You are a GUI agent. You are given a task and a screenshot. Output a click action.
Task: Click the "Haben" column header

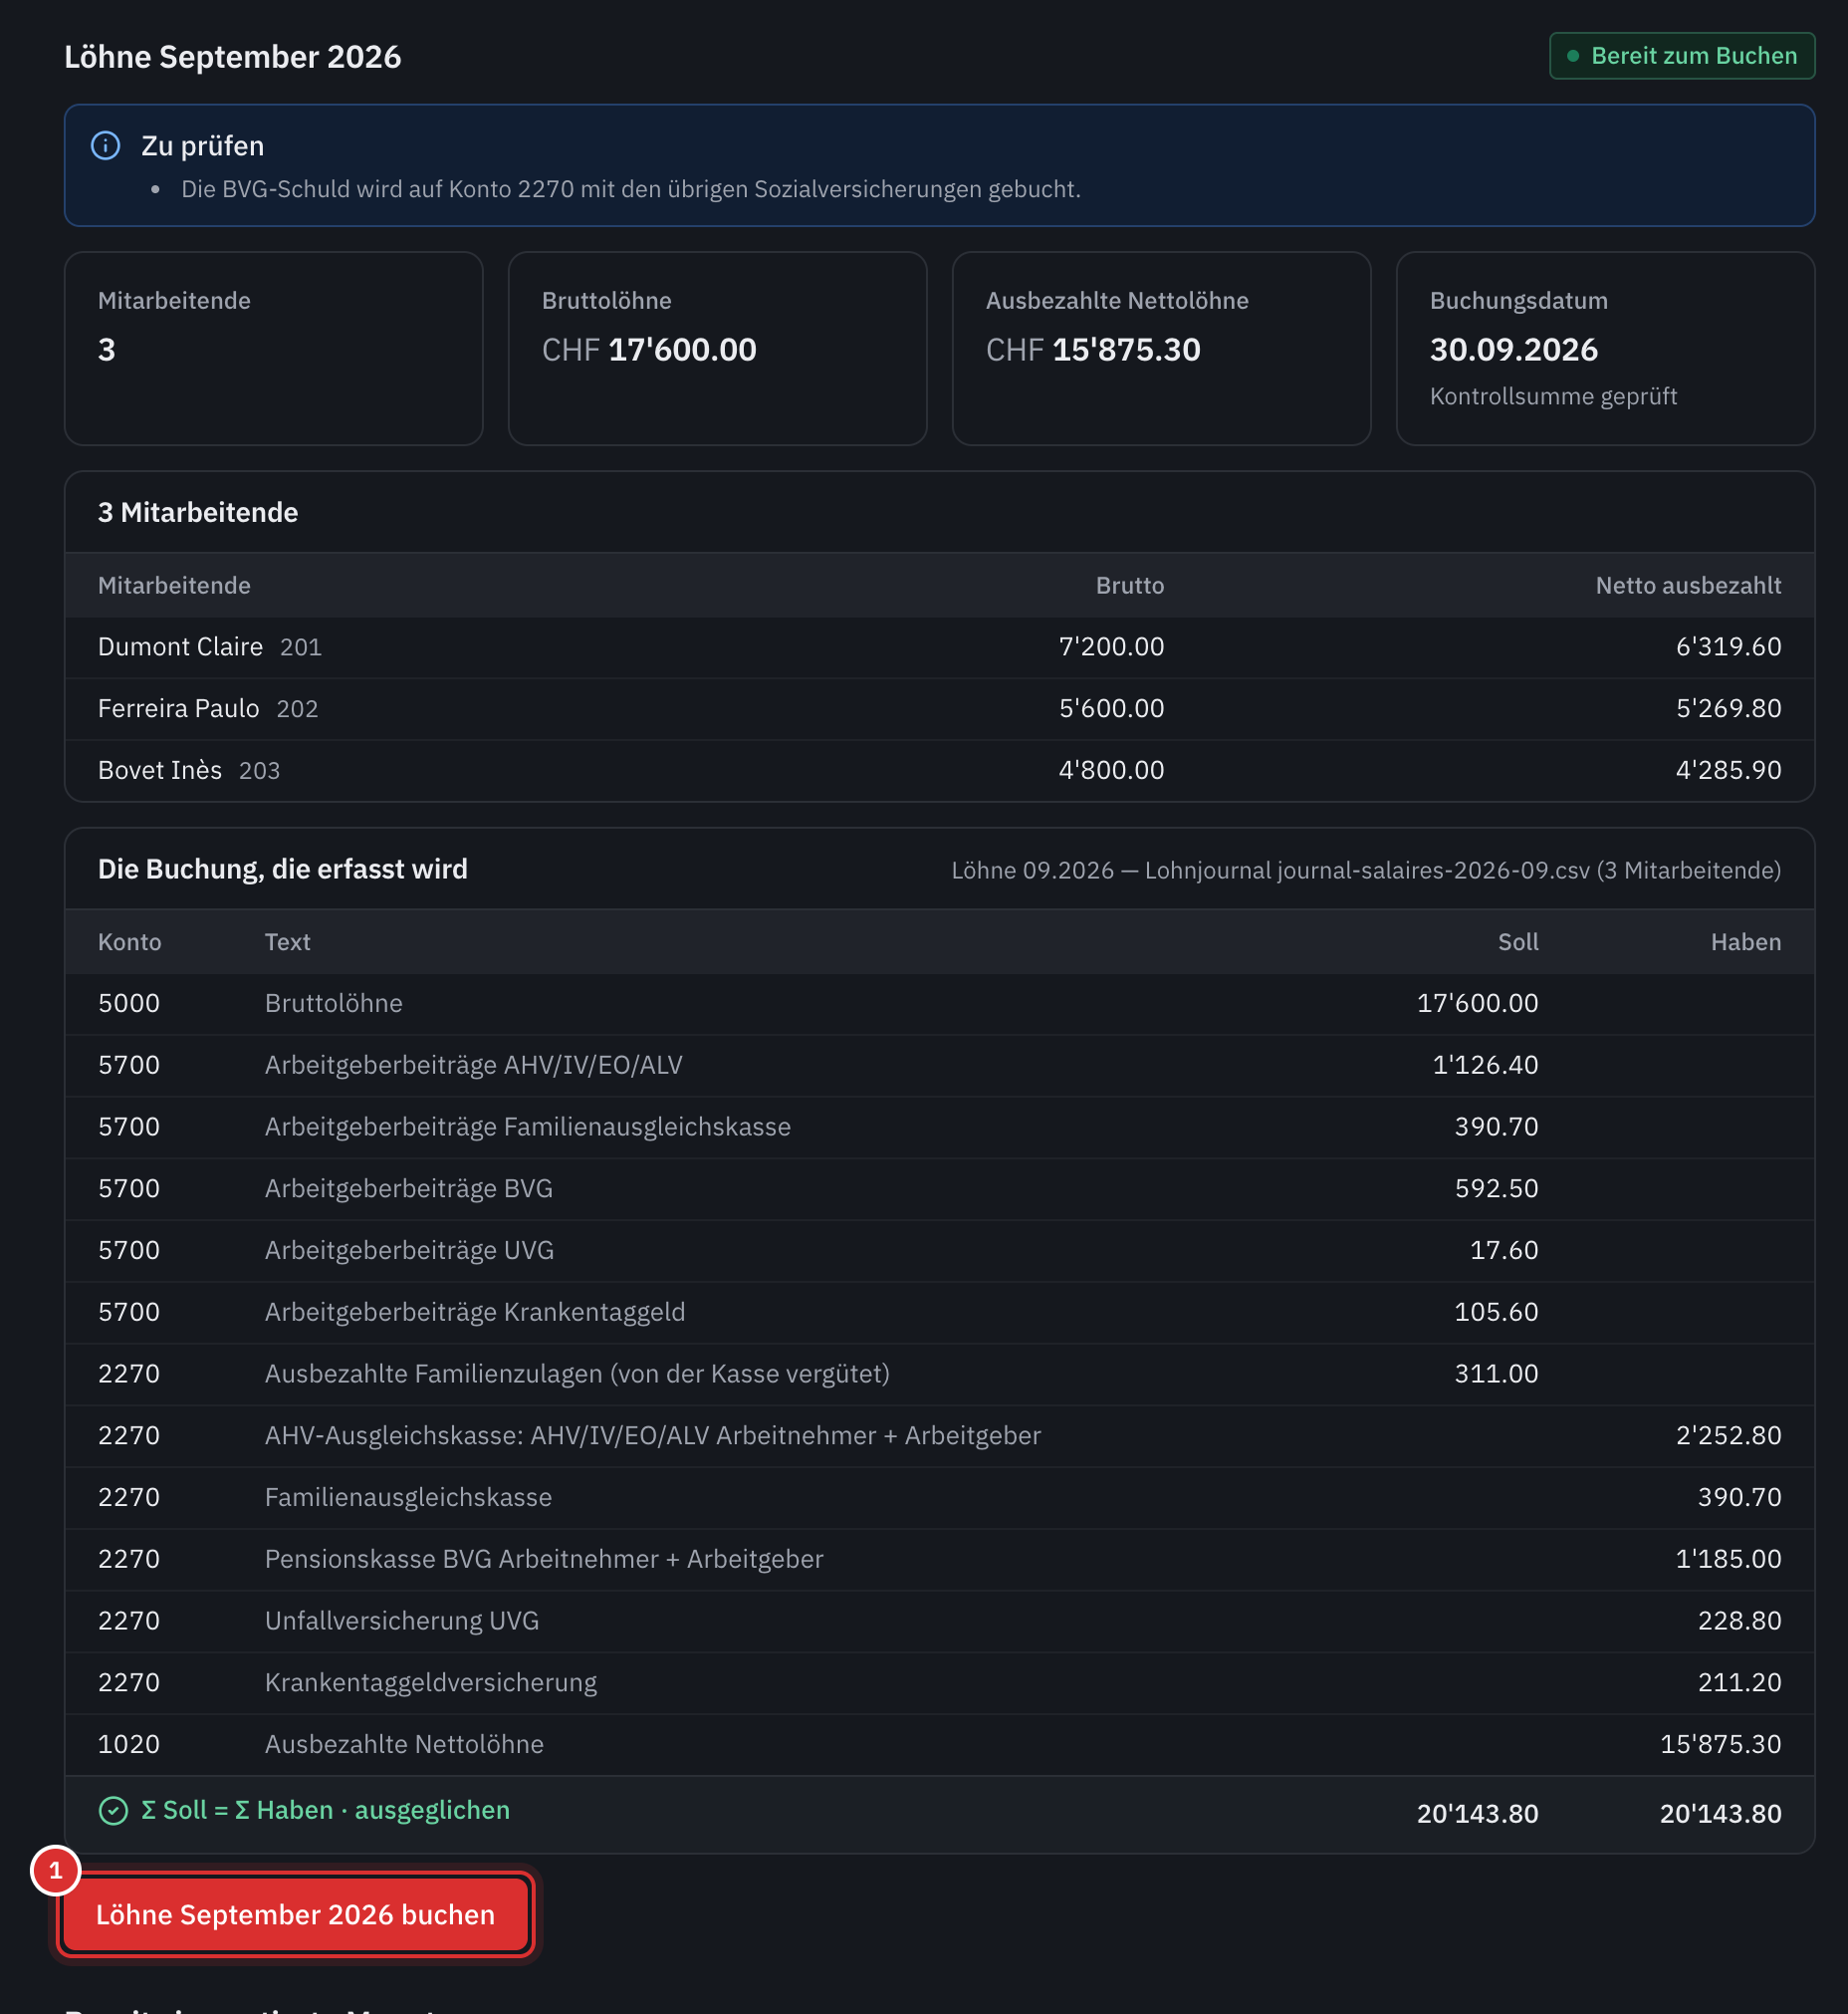[1746, 942]
